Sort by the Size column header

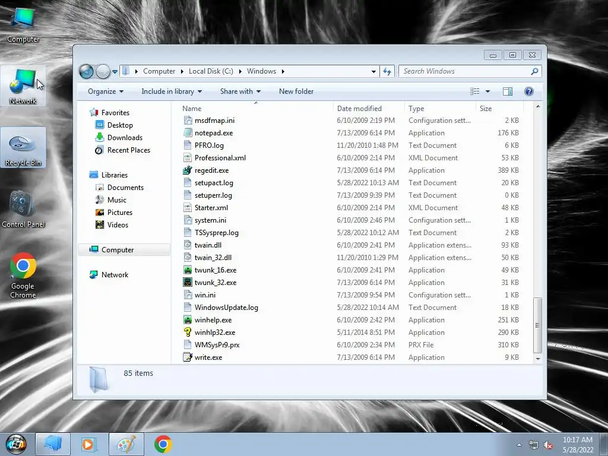tap(499, 109)
